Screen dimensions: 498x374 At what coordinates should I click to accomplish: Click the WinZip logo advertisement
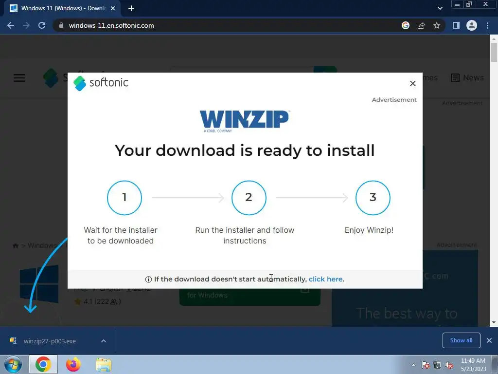(x=245, y=121)
